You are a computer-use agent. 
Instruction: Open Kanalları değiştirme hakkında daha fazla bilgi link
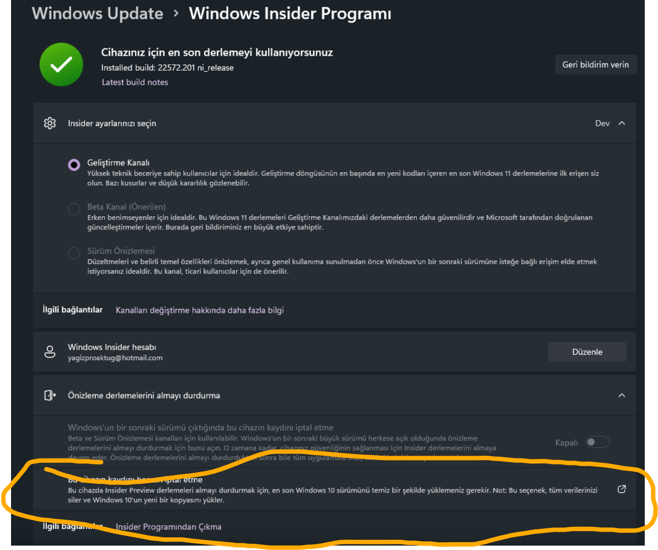[x=200, y=310]
